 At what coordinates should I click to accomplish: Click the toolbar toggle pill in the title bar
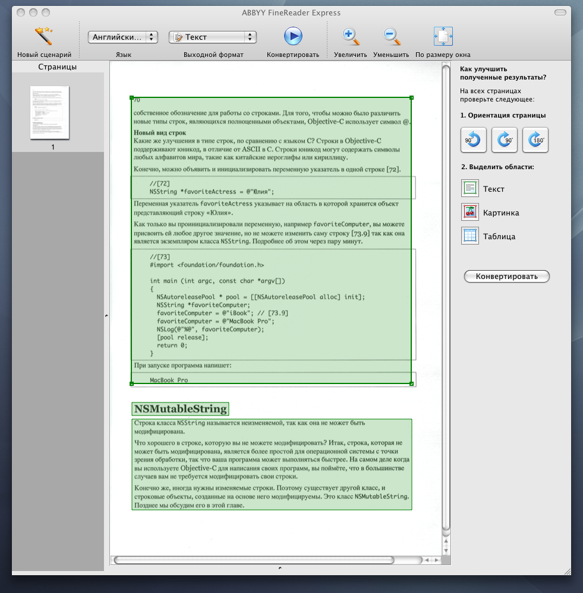coord(560,12)
